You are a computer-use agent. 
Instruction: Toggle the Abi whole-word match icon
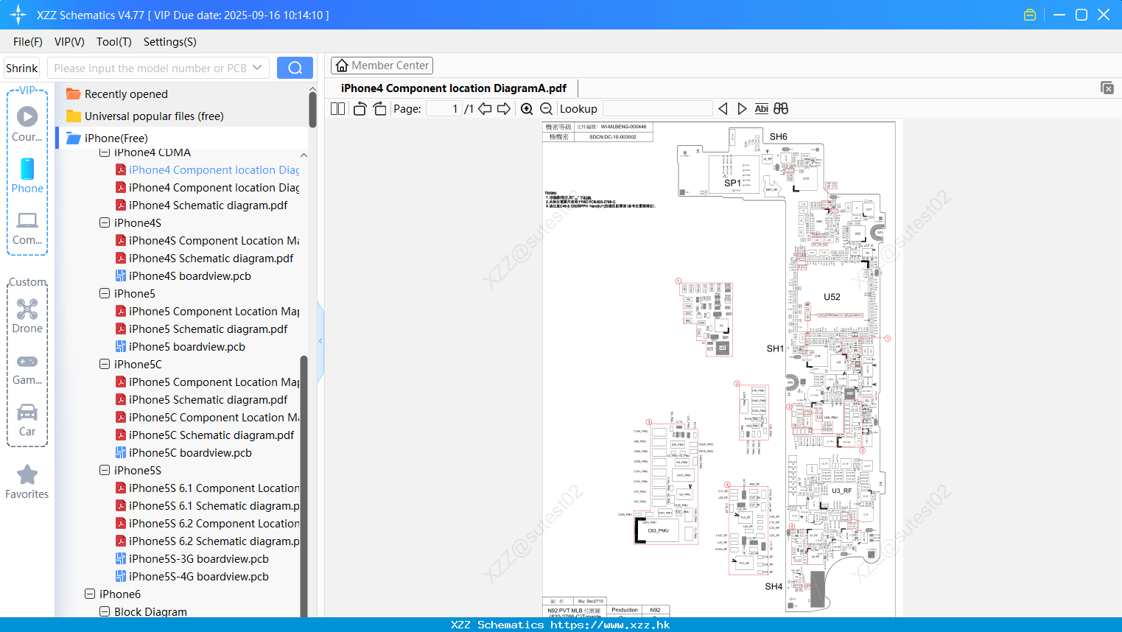pos(761,109)
